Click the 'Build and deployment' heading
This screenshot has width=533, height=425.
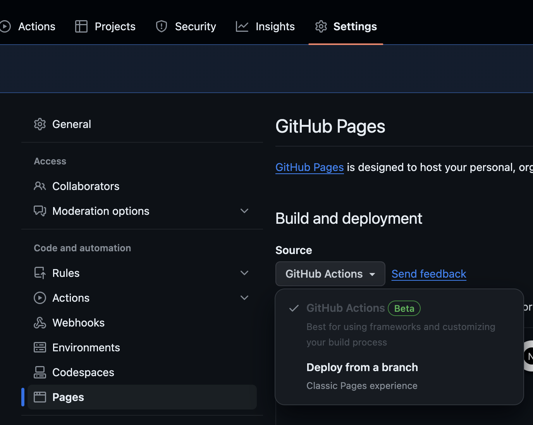tap(349, 219)
